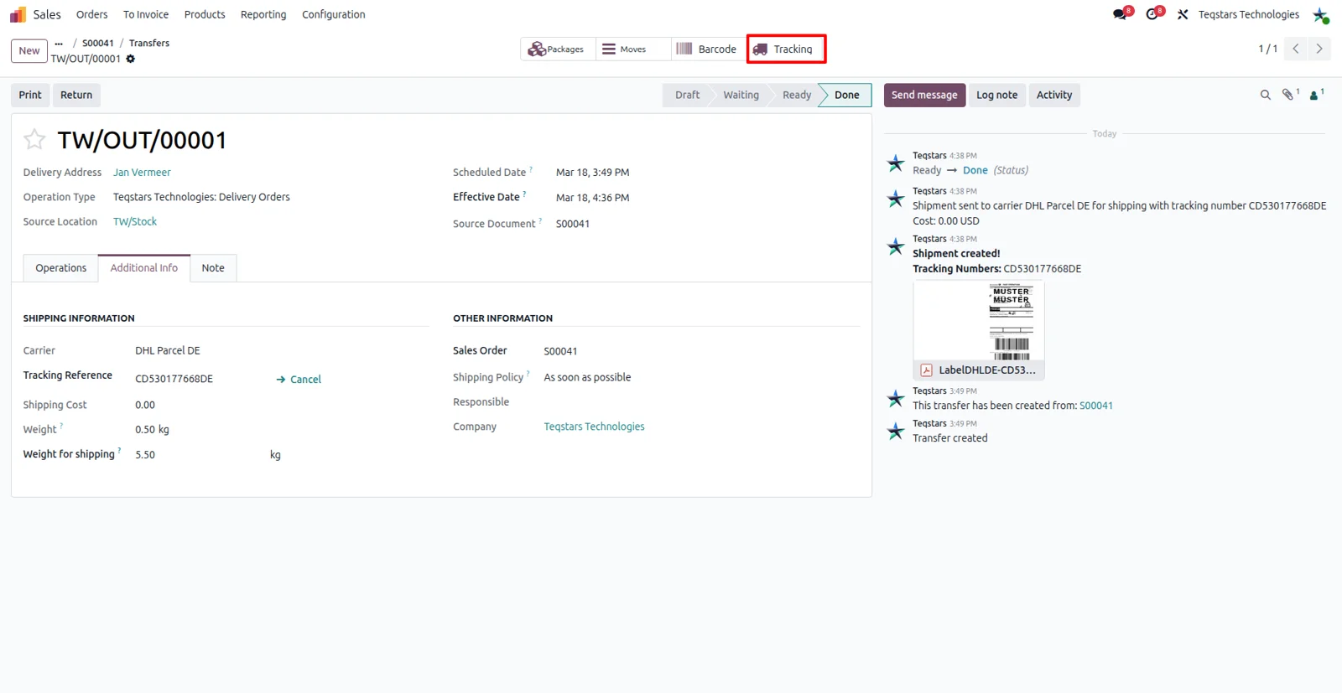Open the Teqstars Technologies company link
The image size is (1342, 693).
coord(594,427)
